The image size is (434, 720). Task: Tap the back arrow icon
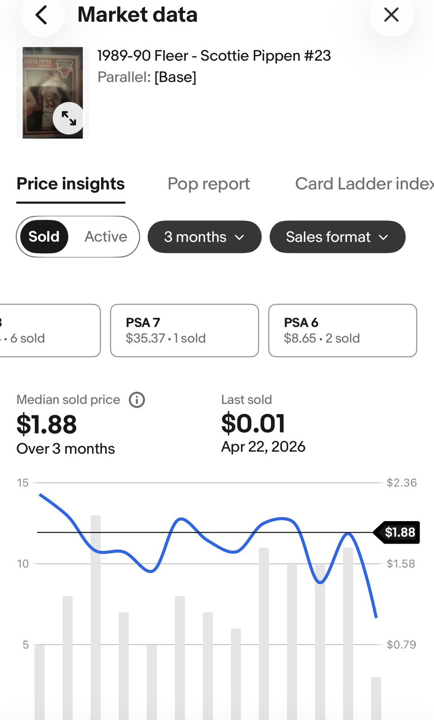tap(42, 15)
